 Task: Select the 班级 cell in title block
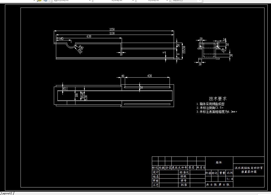[x=183, y=176]
